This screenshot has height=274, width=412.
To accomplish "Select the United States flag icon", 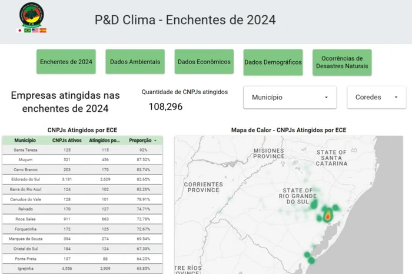I will pos(35,31).
